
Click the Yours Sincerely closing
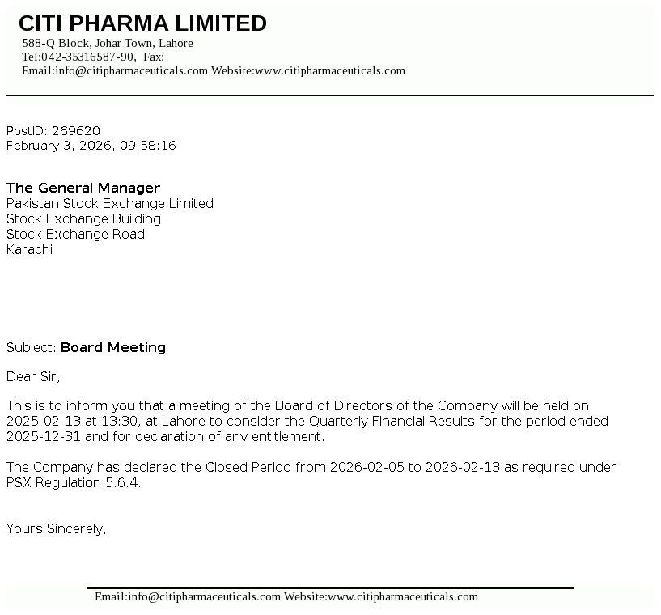pyautogui.click(x=57, y=528)
